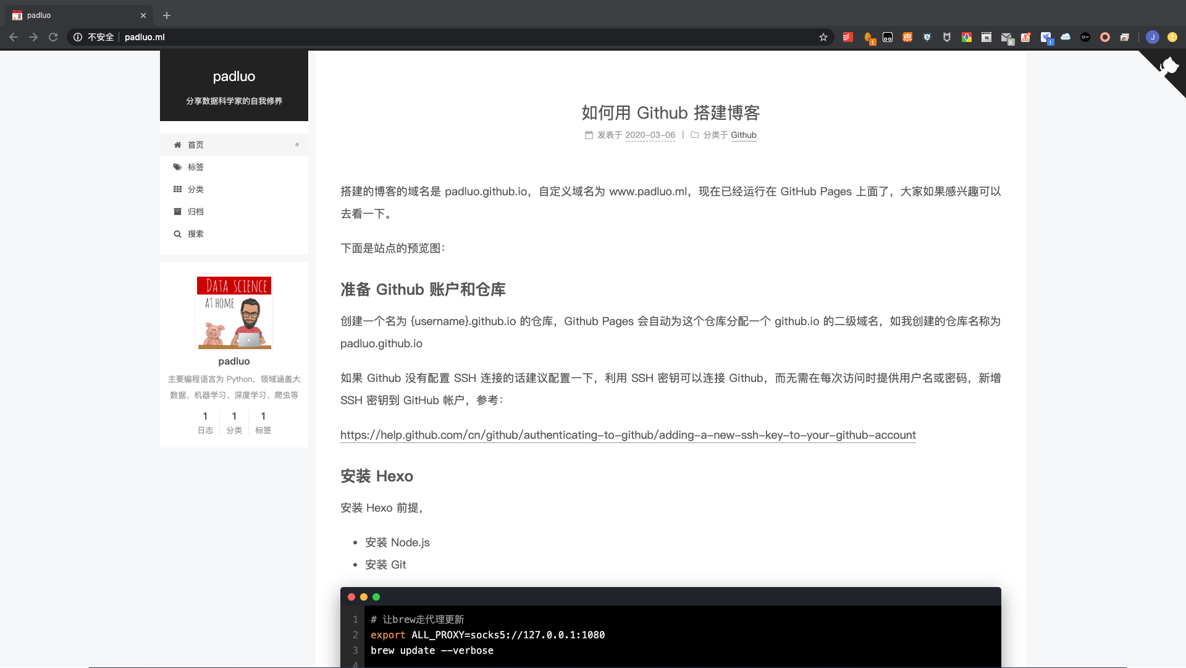The image size is (1186, 668).
Task: Click the address bar showing padluo.ml
Action: [x=432, y=37]
